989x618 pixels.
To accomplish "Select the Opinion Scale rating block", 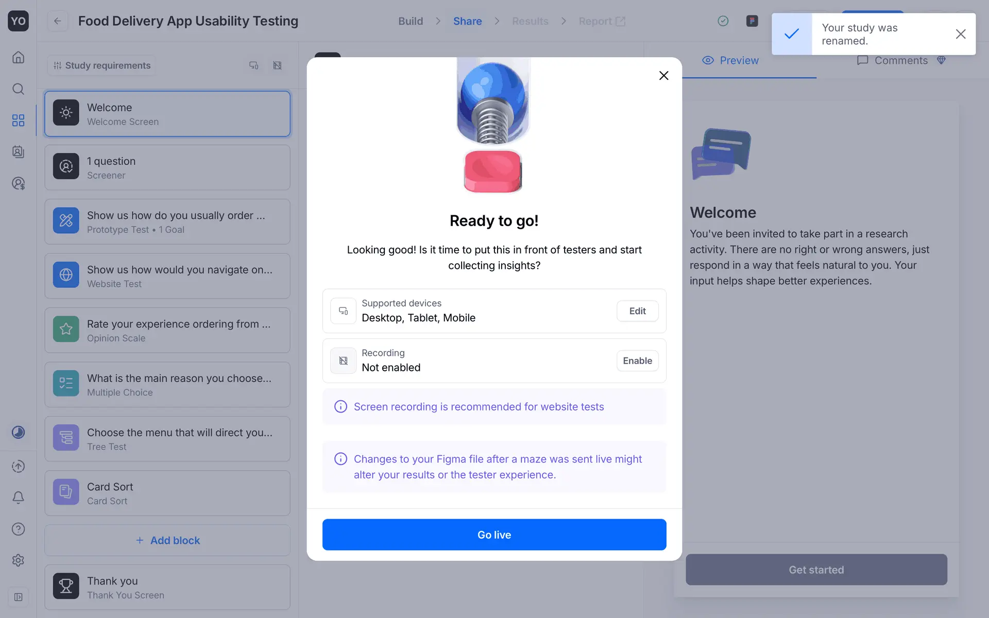I will 167,330.
